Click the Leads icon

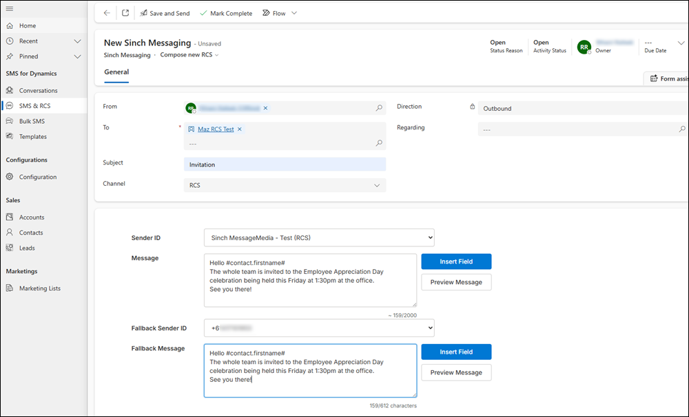[x=10, y=248]
